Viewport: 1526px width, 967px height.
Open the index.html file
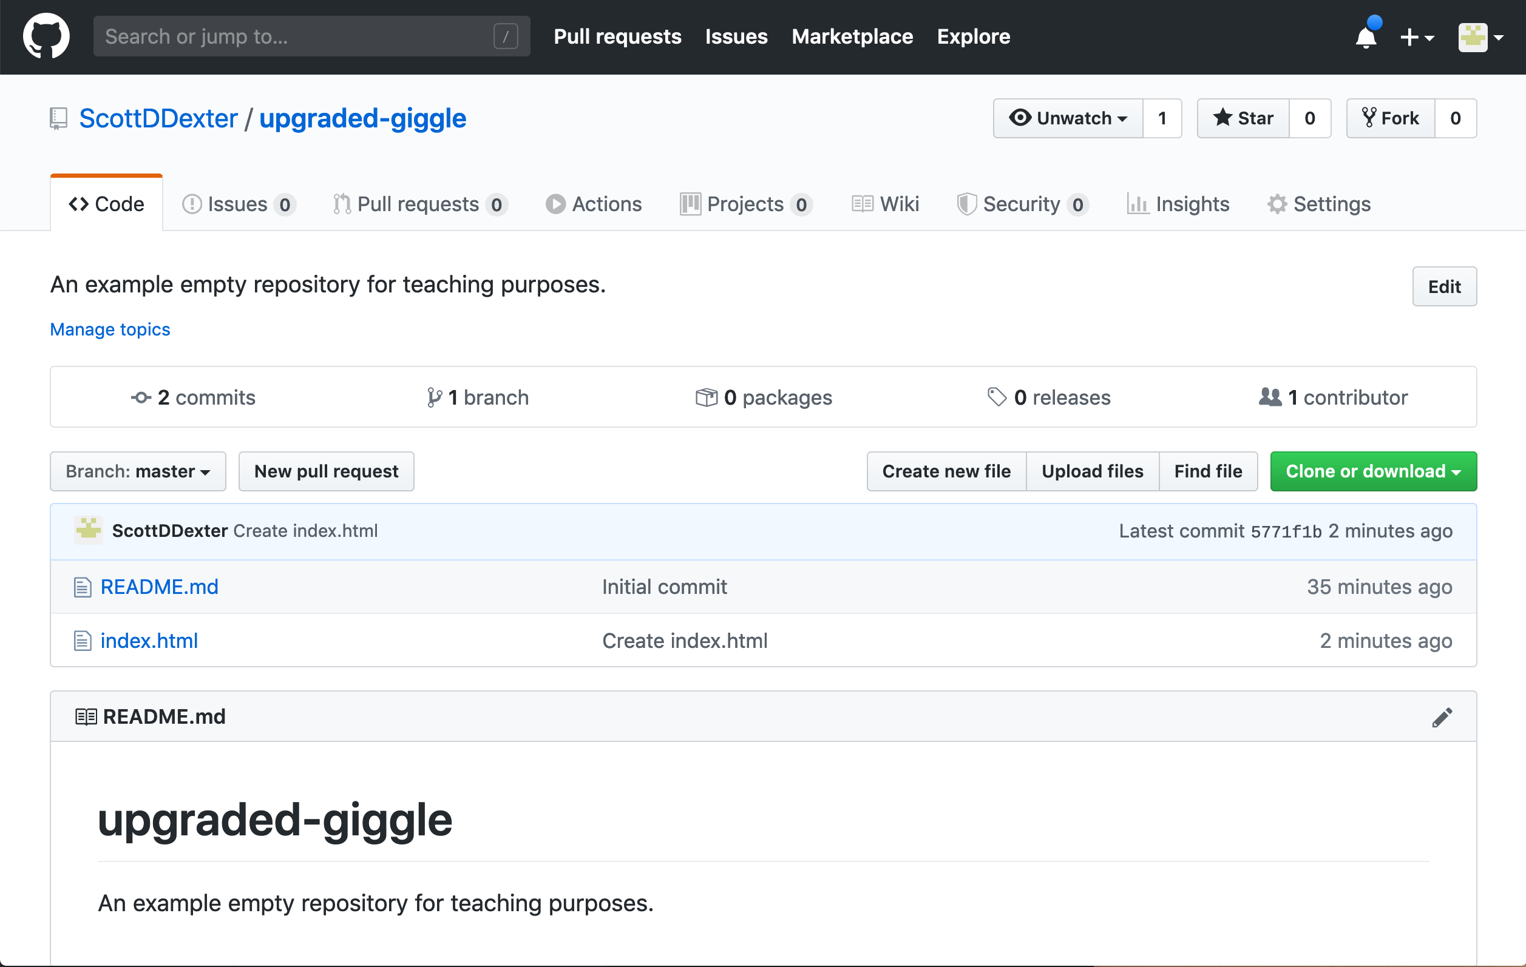tap(149, 641)
